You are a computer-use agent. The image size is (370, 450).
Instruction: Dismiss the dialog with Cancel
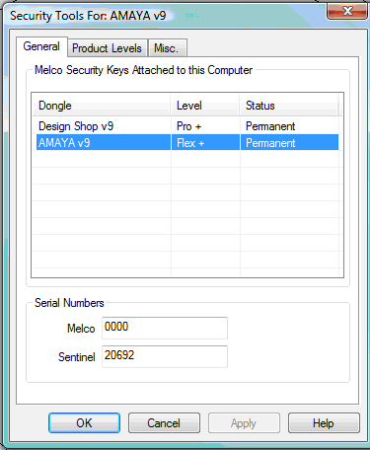(164, 423)
